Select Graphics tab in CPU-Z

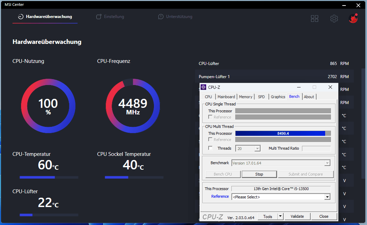tap(278, 97)
